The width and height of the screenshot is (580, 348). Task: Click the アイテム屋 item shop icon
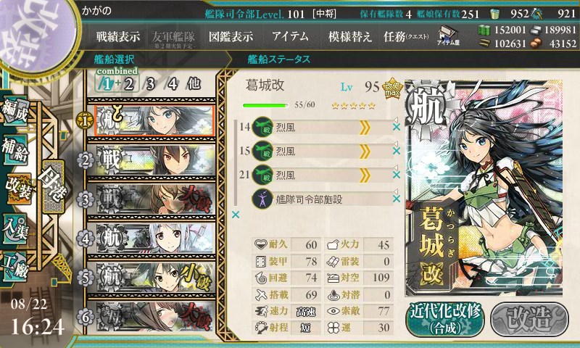click(x=448, y=36)
